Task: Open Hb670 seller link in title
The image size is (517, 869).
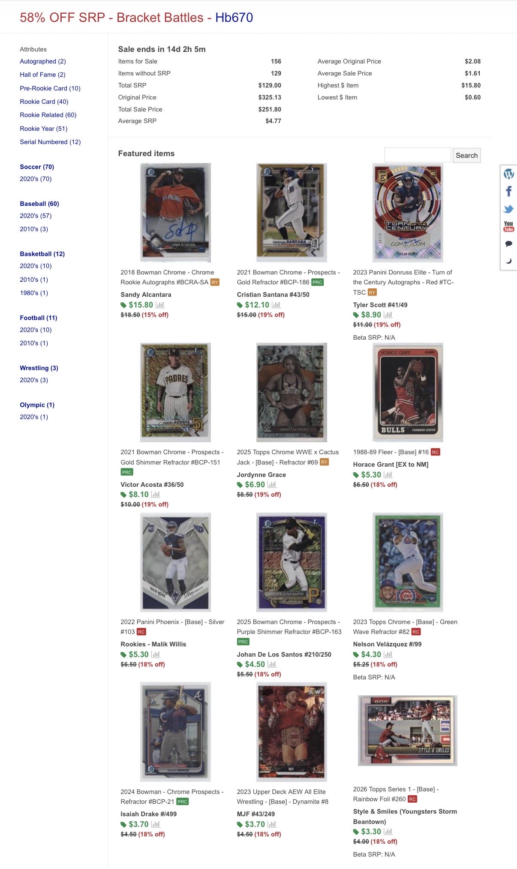Action: [234, 18]
